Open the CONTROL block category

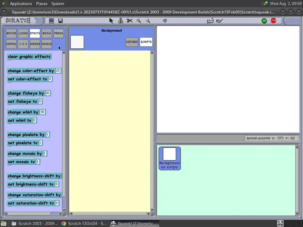point(11,44)
